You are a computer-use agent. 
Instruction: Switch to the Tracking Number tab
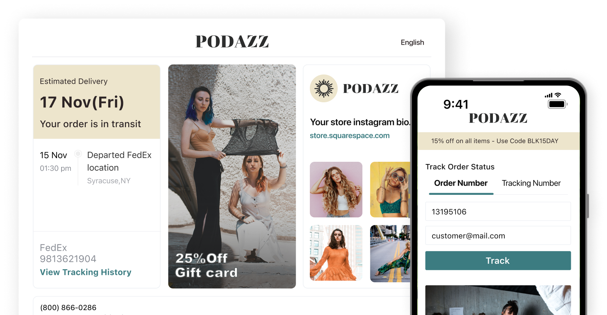[531, 183]
